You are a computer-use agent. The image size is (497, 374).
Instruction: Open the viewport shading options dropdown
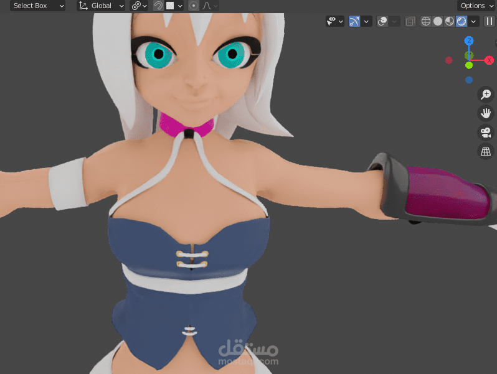(x=473, y=22)
